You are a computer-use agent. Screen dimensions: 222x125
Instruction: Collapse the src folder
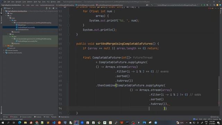(6, 16)
